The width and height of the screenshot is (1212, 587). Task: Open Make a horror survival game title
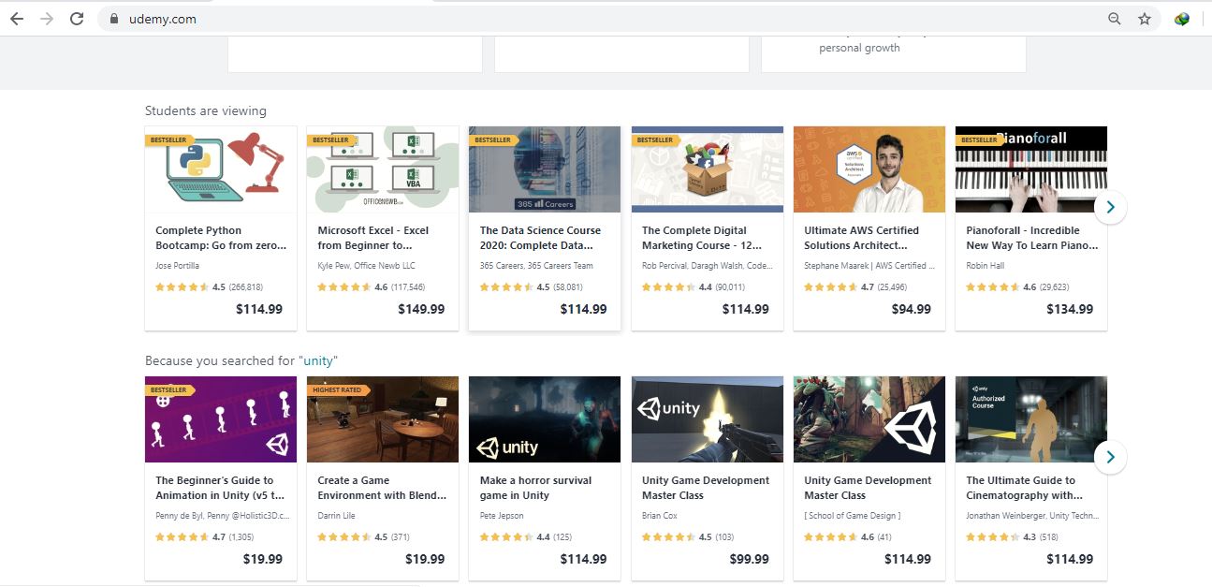tap(535, 488)
